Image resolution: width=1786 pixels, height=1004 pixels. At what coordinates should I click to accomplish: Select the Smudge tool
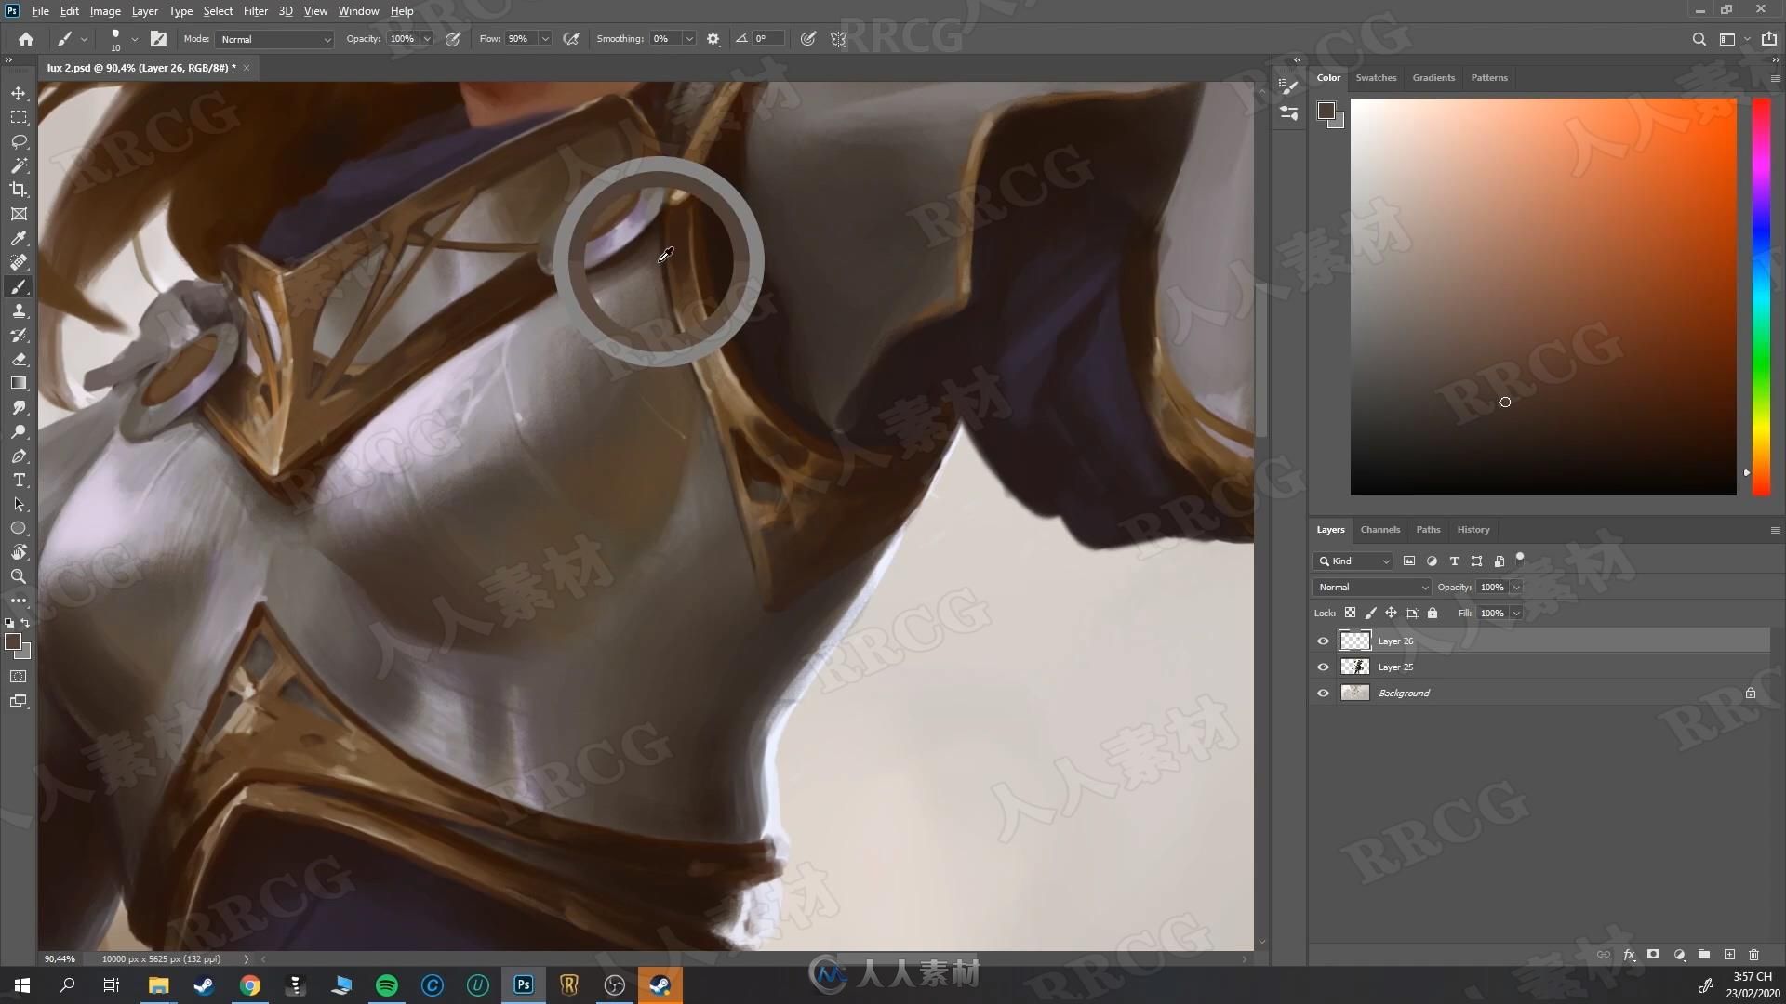[19, 407]
